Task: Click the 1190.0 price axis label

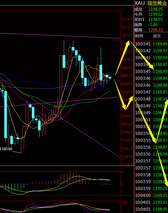Action: pos(127,116)
